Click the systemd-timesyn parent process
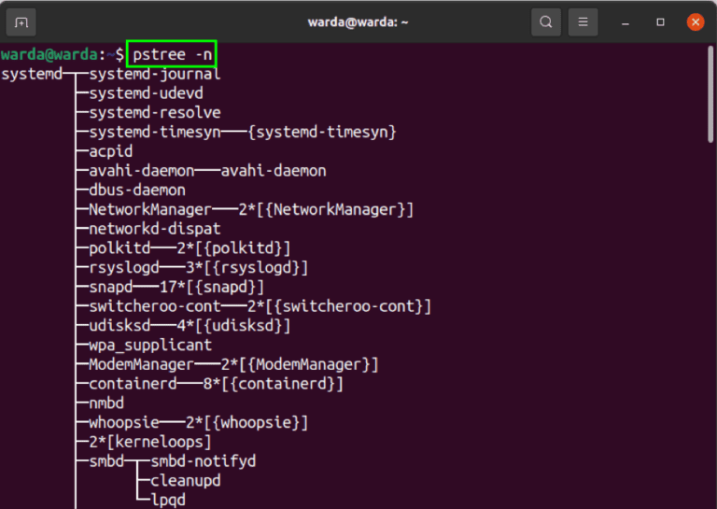This screenshot has width=717, height=509. [155, 133]
